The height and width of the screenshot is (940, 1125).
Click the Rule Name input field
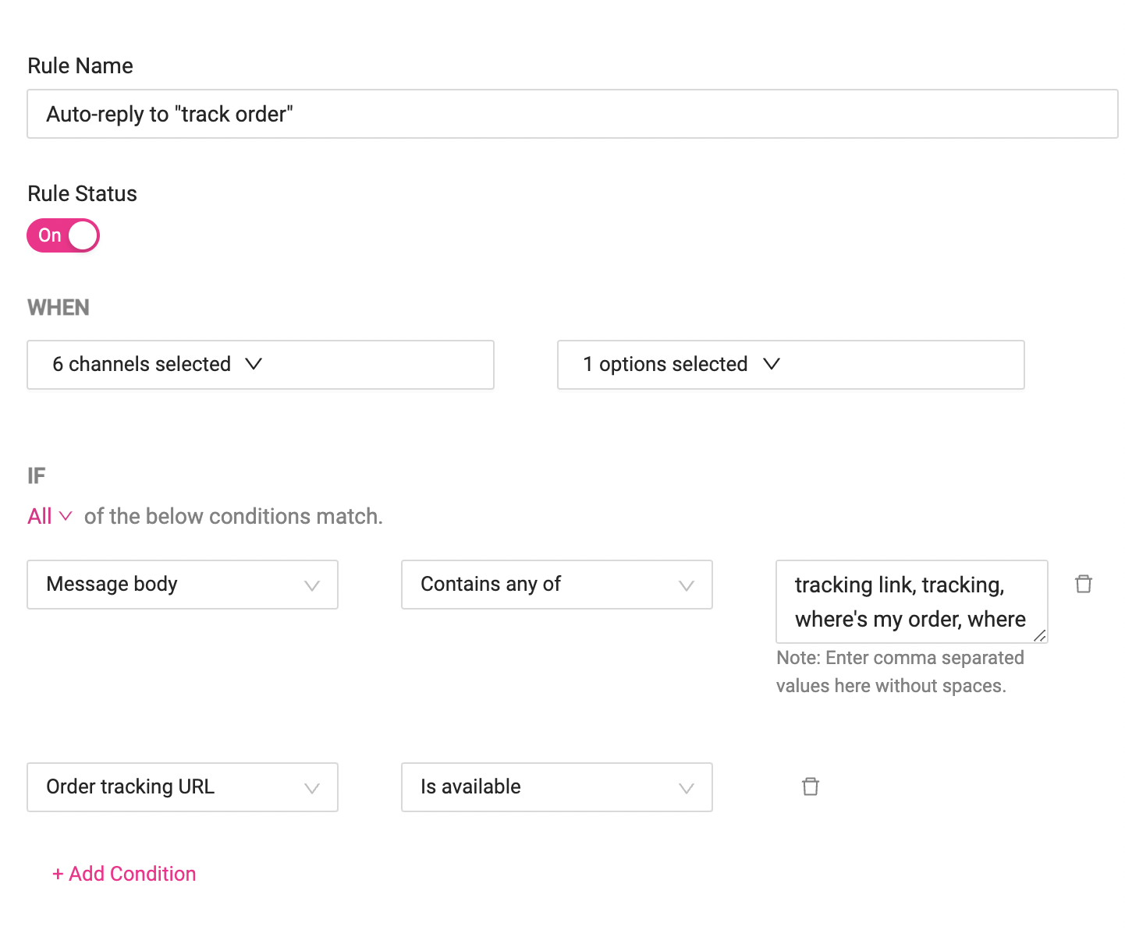click(573, 114)
